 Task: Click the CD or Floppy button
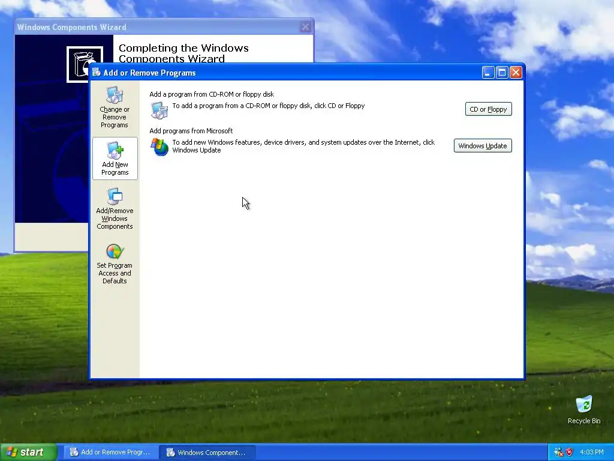[x=488, y=109]
